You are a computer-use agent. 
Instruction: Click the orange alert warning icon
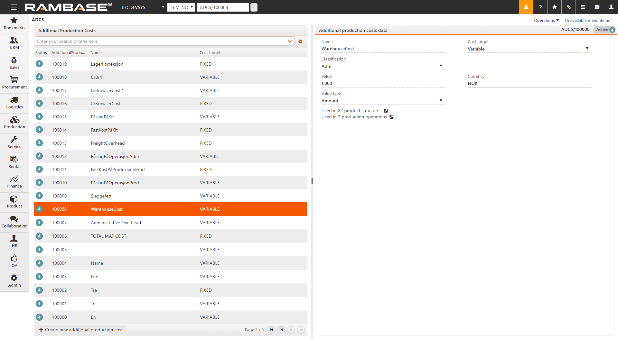pyautogui.click(x=526, y=7)
